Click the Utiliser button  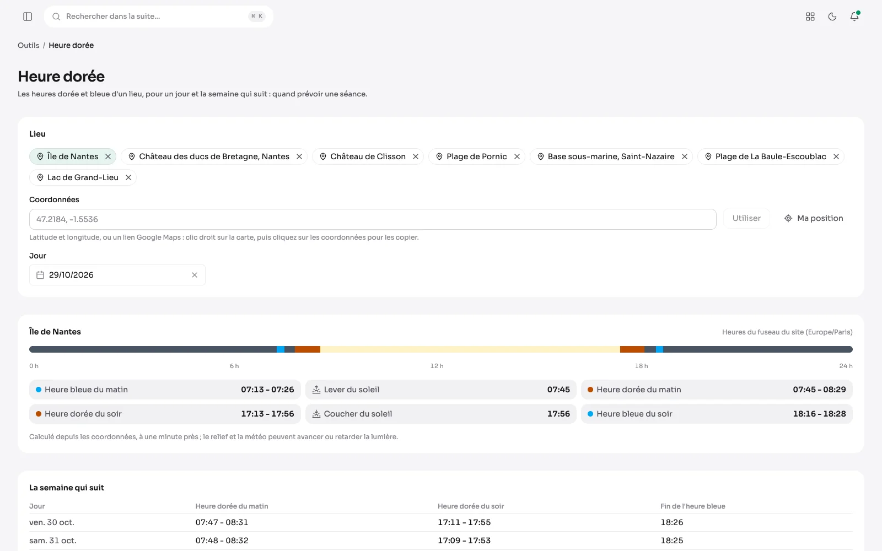(x=746, y=218)
